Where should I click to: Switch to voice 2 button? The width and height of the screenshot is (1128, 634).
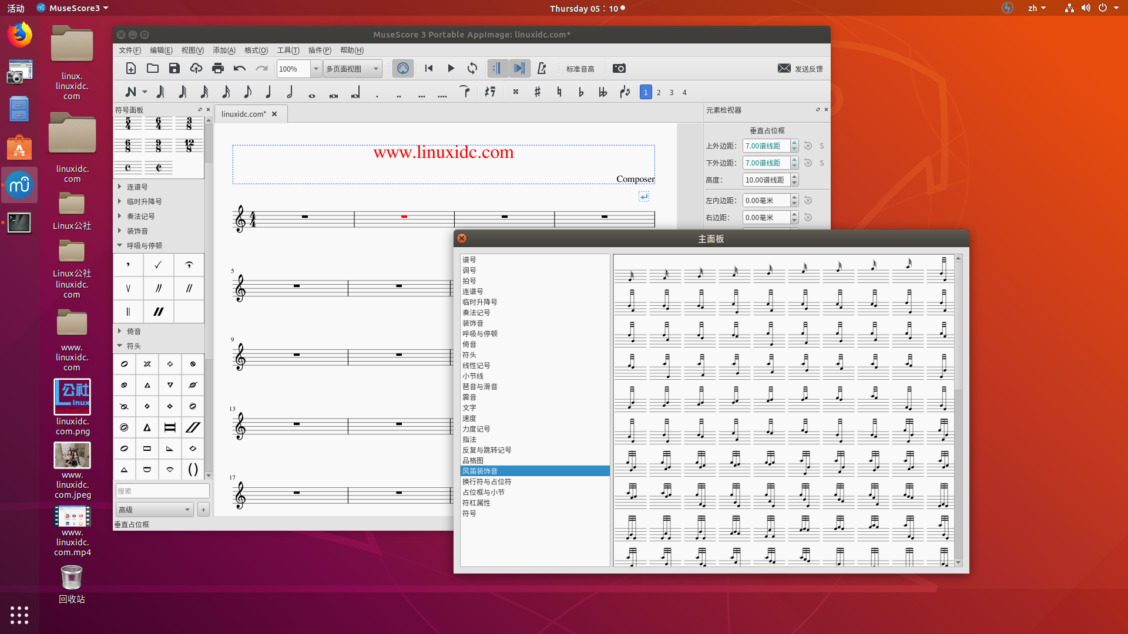[x=659, y=93]
